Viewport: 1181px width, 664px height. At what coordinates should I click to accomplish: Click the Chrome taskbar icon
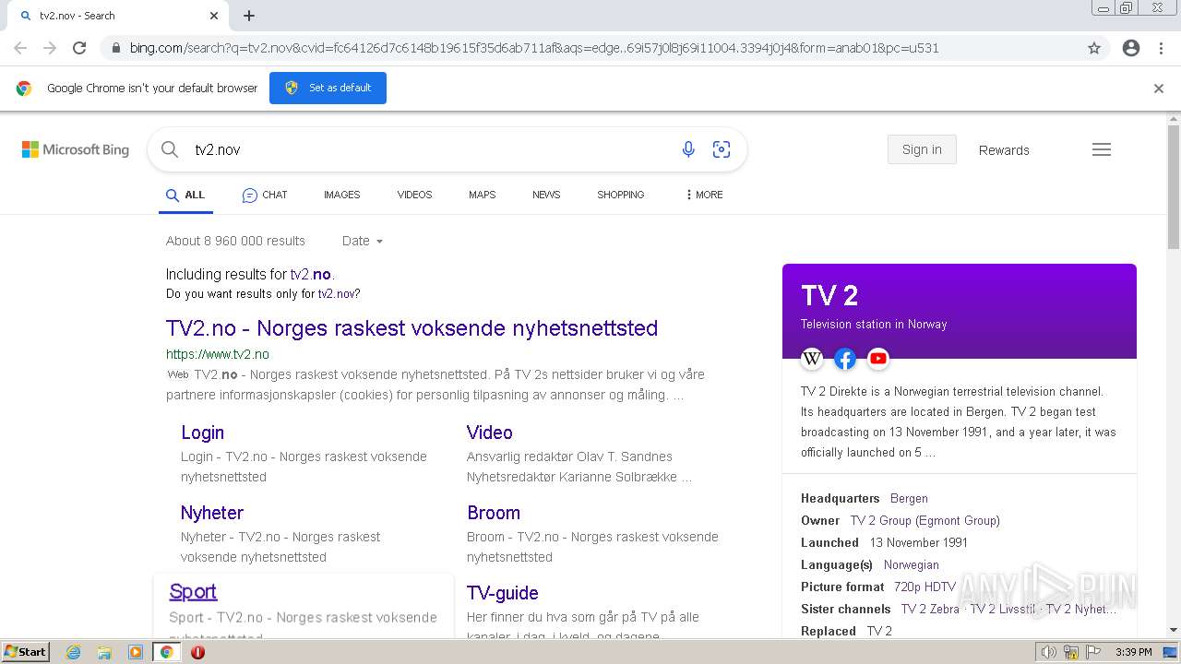coord(166,652)
